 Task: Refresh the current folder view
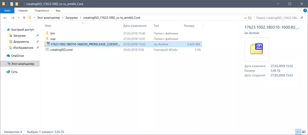click(x=250, y=18)
